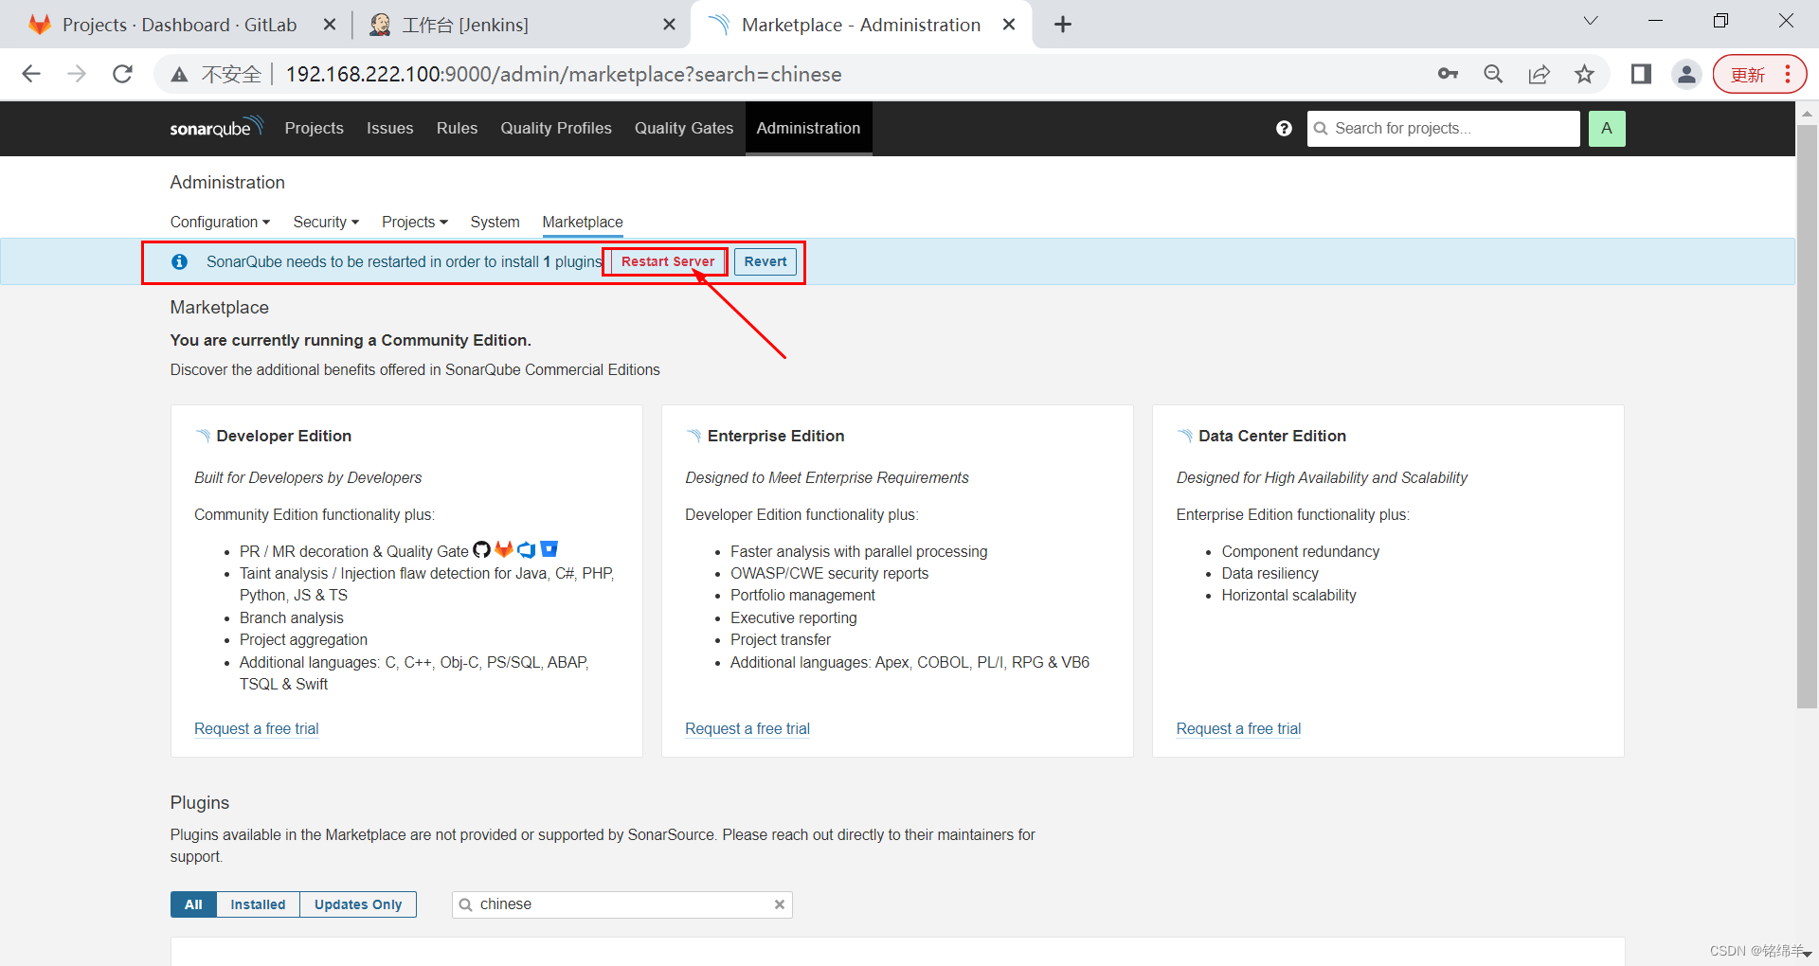1819x966 pixels.
Task: Select the Installed plugins filter
Action: point(258,904)
